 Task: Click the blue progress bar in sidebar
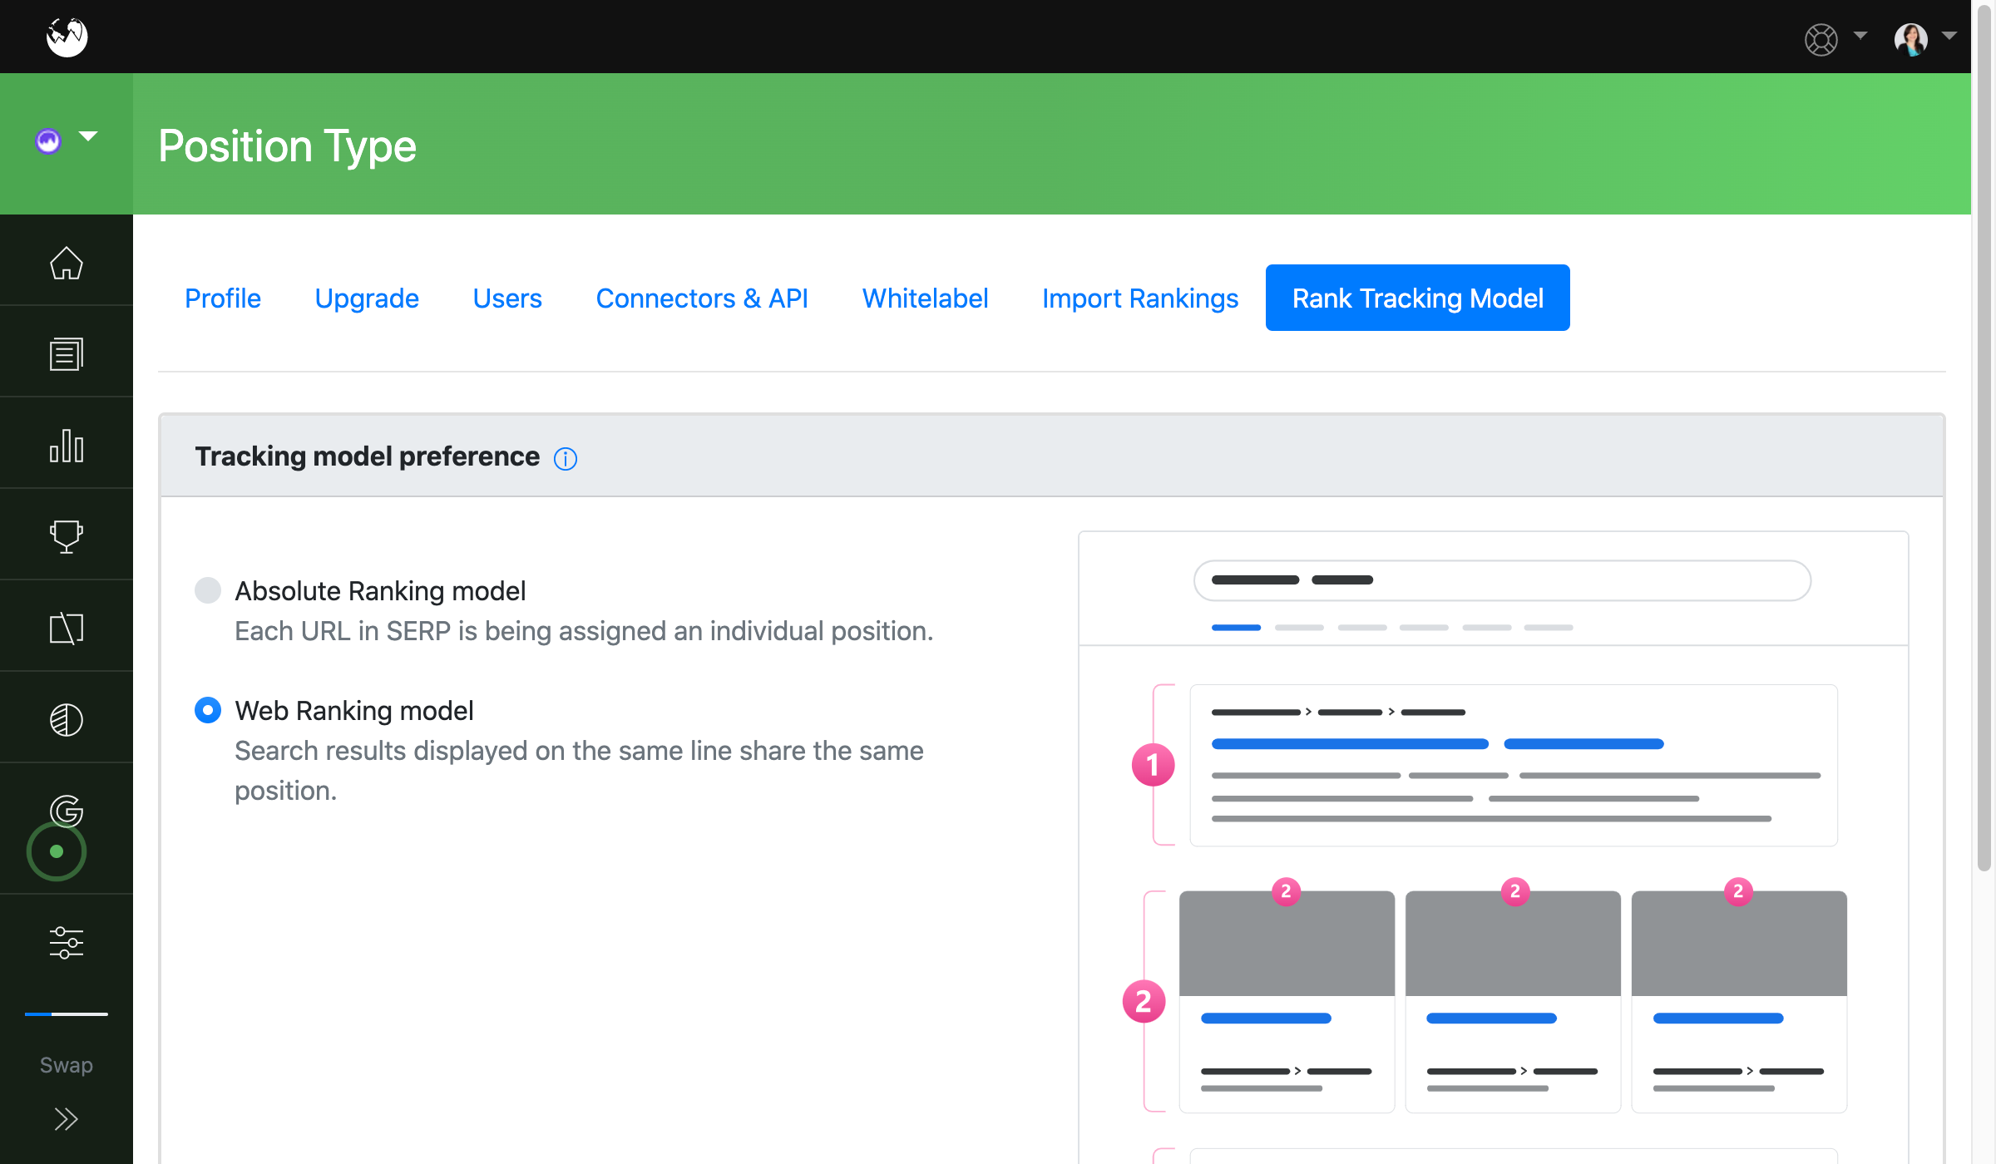tap(67, 1014)
